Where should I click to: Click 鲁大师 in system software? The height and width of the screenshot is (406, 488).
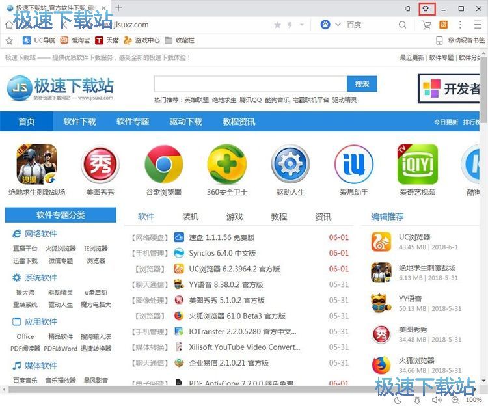point(25,292)
